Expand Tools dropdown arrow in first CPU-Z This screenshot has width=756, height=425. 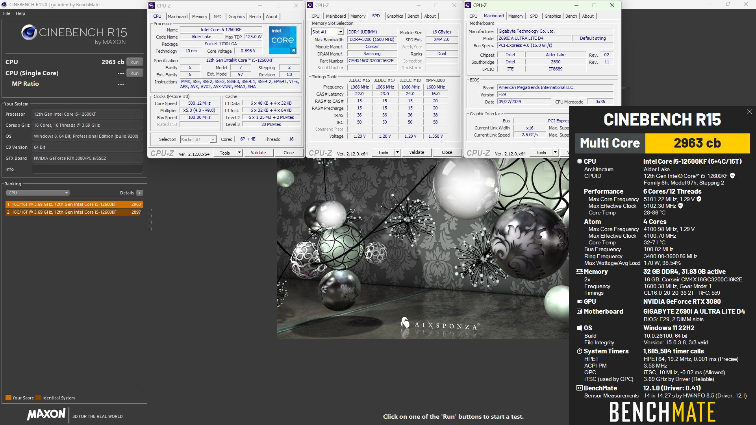coord(239,153)
